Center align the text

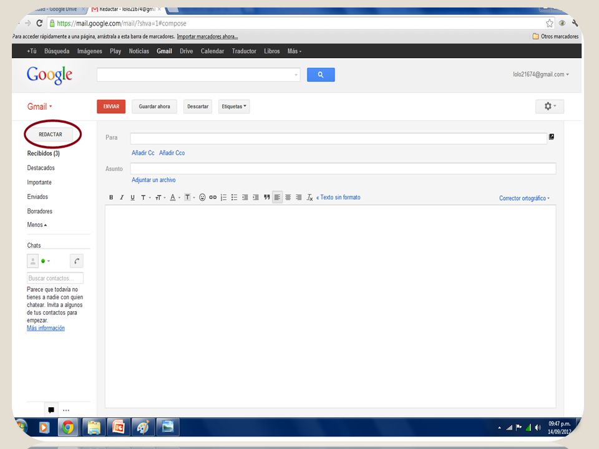click(x=288, y=198)
